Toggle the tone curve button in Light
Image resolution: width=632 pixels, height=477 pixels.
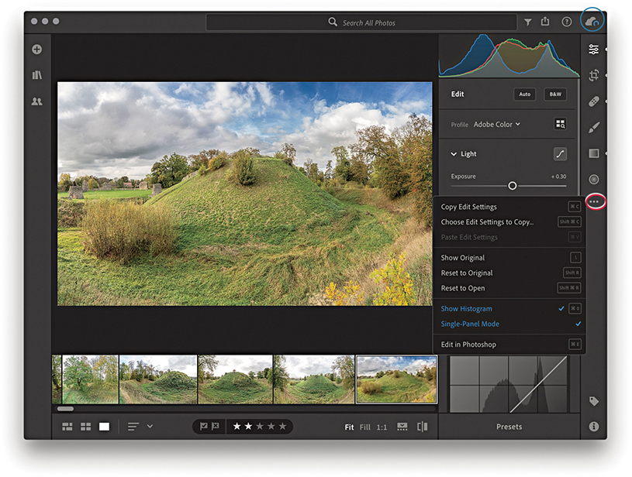tap(560, 154)
